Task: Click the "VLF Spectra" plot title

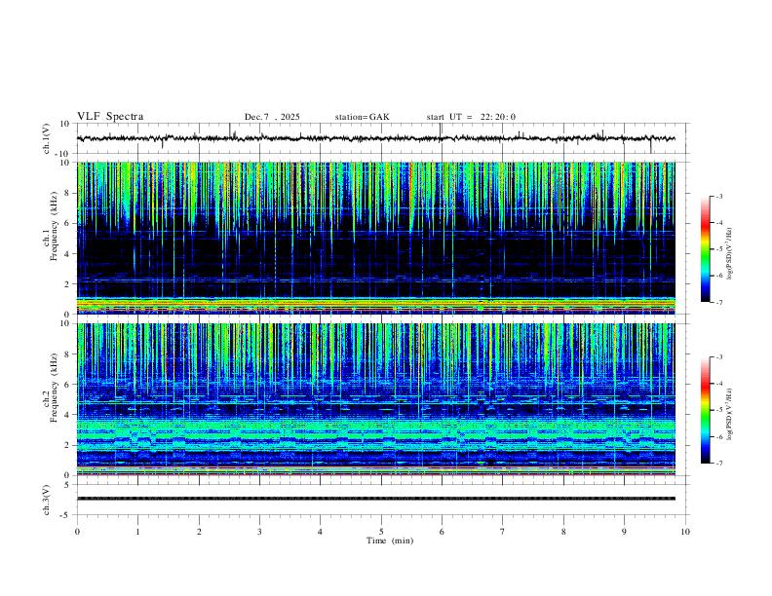Action: coord(110,117)
